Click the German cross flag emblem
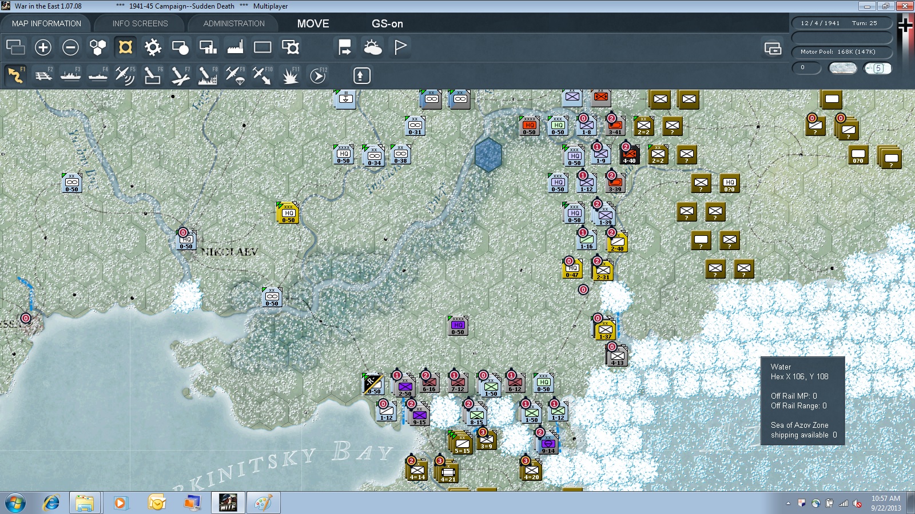This screenshot has width=915, height=514. 905,25
